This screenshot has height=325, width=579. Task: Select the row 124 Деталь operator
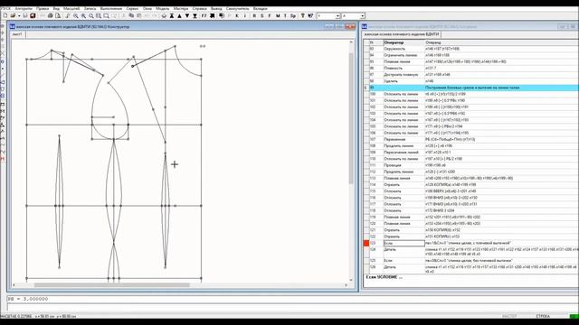coord(390,249)
